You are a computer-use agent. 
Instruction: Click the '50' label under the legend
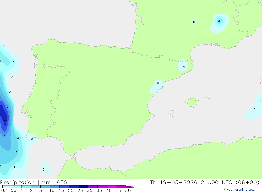[x=128, y=190]
